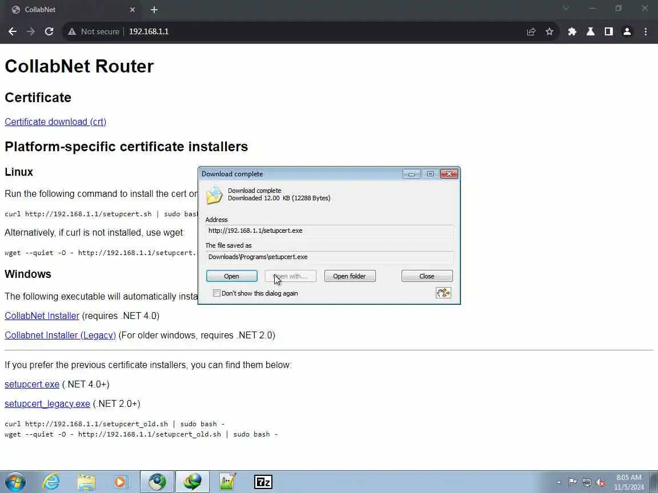
Task: Minimize the Download complete dialog
Action: pos(411,174)
